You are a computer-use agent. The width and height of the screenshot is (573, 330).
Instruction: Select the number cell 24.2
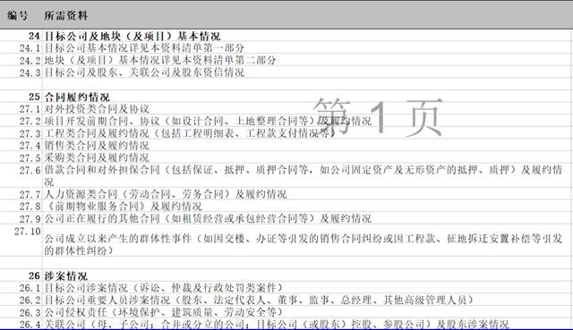[30, 61]
